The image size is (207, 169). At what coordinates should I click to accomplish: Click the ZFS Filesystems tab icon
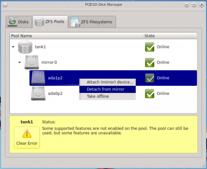click(75, 22)
